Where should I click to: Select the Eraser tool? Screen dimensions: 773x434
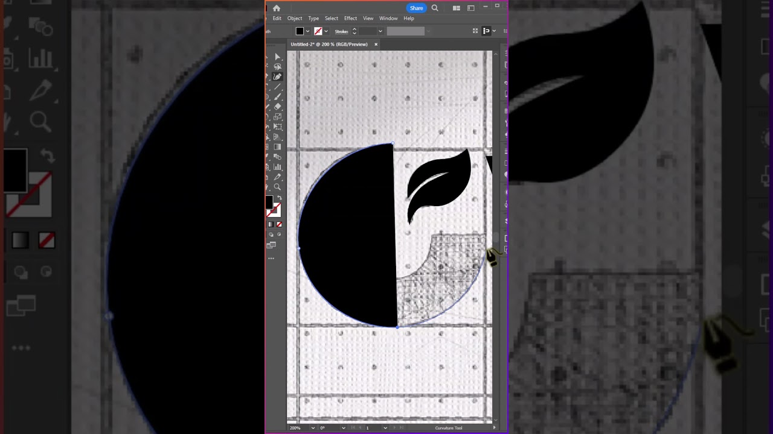(x=277, y=107)
